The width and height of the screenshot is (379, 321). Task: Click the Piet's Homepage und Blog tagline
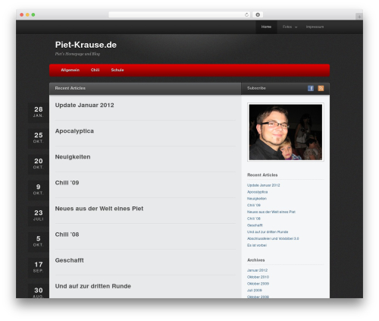(77, 54)
